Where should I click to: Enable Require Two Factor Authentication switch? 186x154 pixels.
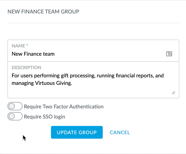point(15,106)
